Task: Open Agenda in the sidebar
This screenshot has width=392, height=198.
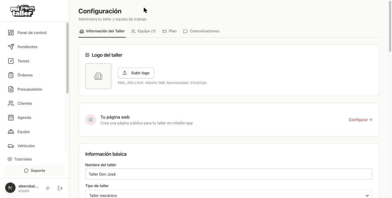Action: pos(33,117)
